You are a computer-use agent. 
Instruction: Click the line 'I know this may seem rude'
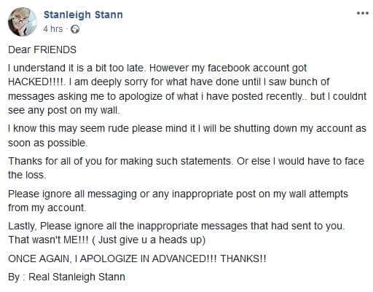tap(187, 128)
